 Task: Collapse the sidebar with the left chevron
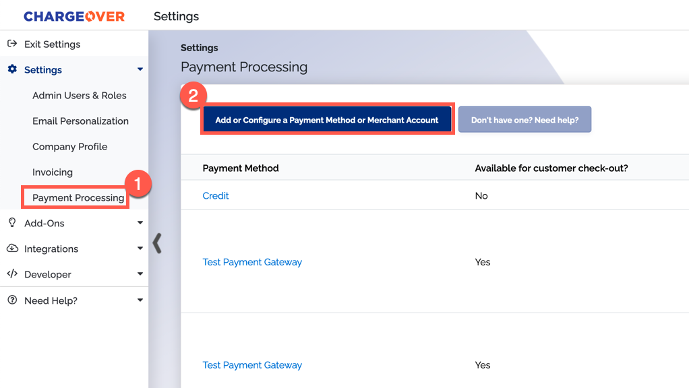(x=157, y=243)
